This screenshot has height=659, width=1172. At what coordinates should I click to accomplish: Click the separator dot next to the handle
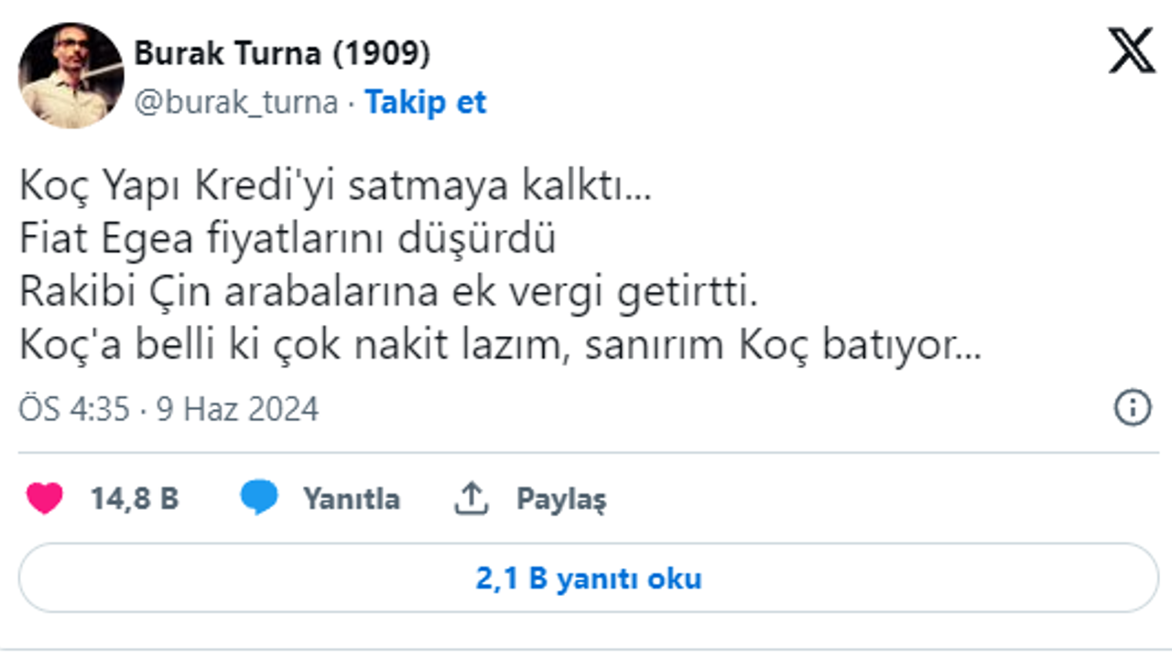click(349, 103)
